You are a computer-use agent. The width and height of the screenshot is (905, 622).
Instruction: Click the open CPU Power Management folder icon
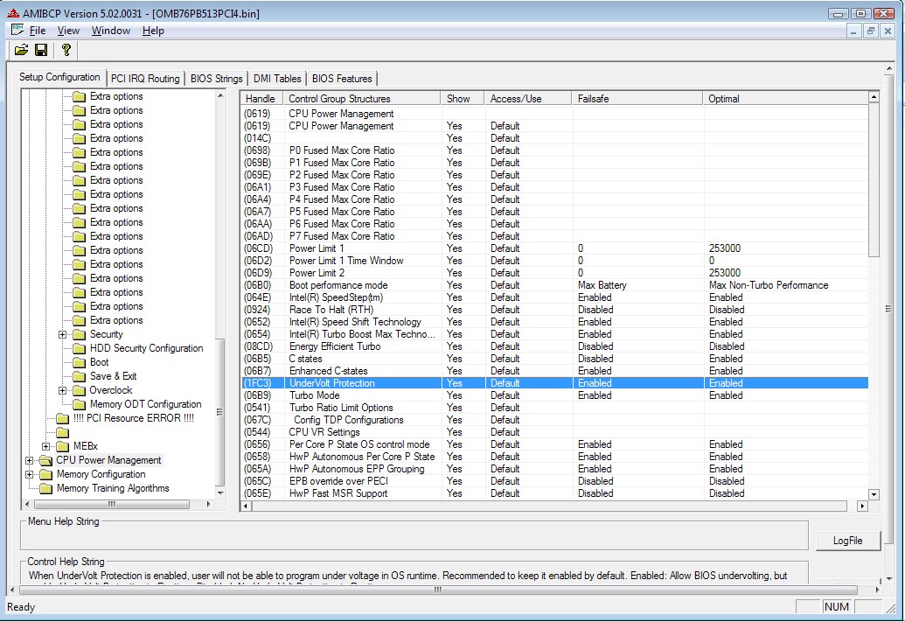point(45,460)
